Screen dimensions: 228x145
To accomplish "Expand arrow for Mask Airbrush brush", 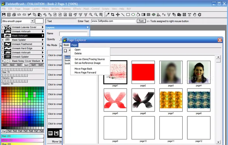I will pos(42,36).
